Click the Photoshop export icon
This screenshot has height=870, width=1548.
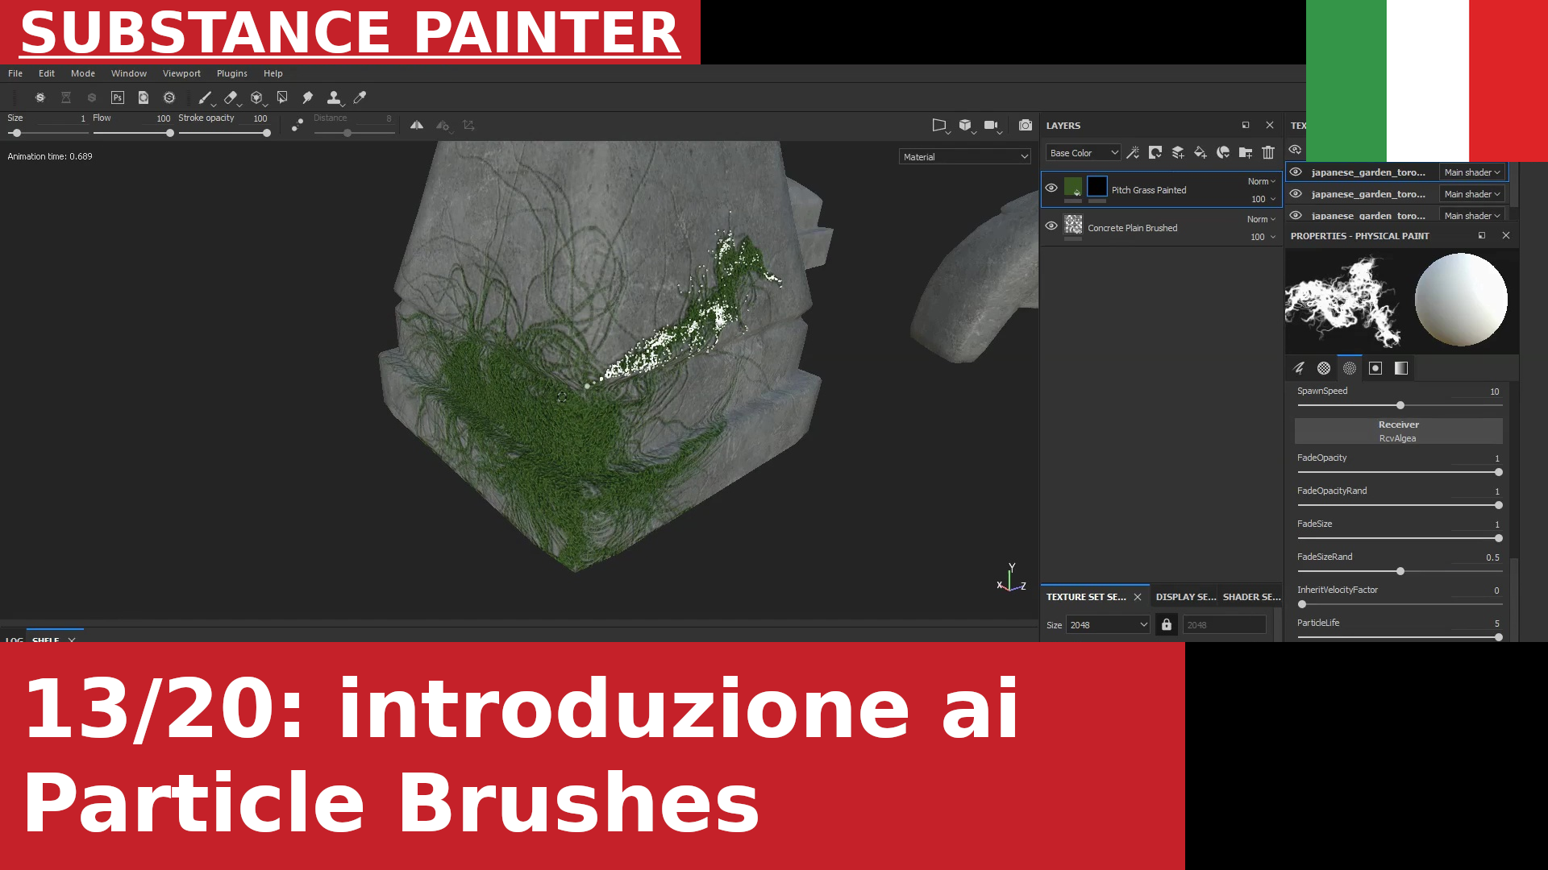pos(118,97)
